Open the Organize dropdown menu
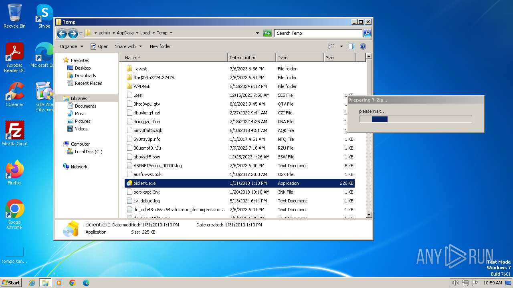 [71, 46]
